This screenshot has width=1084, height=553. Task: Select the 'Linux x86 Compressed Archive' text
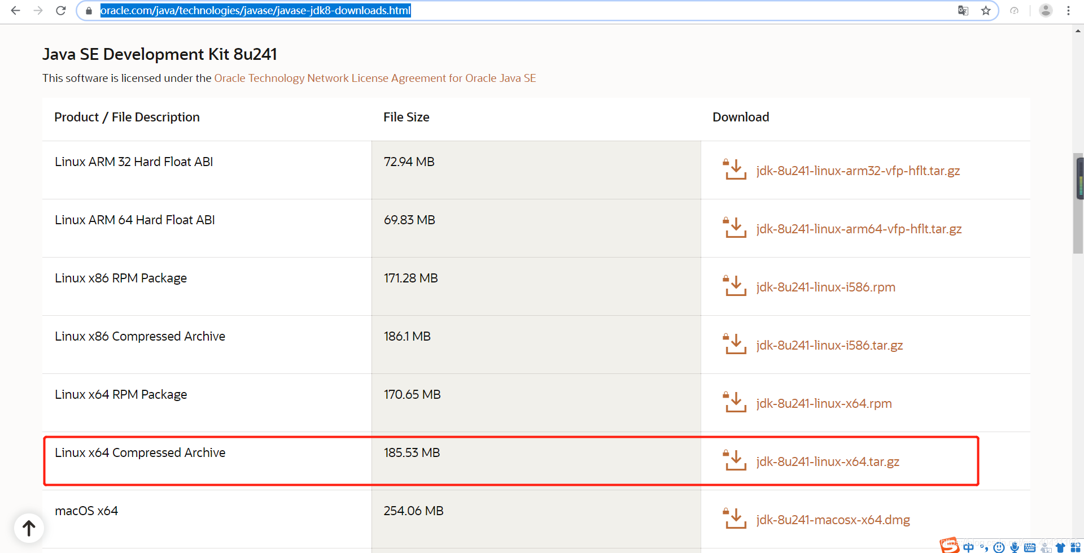(140, 336)
